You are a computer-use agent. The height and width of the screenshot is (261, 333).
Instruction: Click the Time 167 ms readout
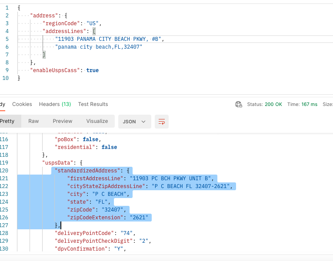tap(302, 104)
